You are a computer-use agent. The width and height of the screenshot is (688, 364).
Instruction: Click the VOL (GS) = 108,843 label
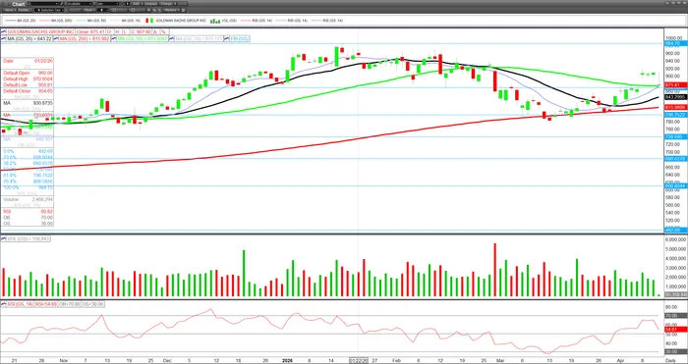29,238
